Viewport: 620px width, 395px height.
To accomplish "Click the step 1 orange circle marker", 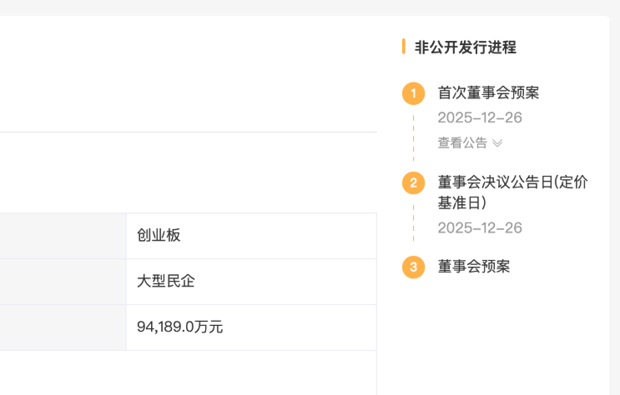I will [413, 93].
